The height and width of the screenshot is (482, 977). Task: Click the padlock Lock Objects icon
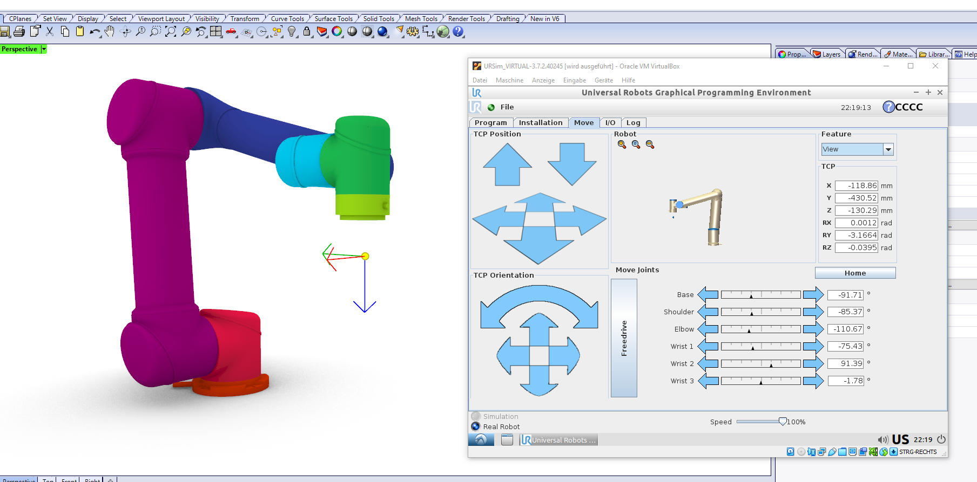[x=307, y=32]
